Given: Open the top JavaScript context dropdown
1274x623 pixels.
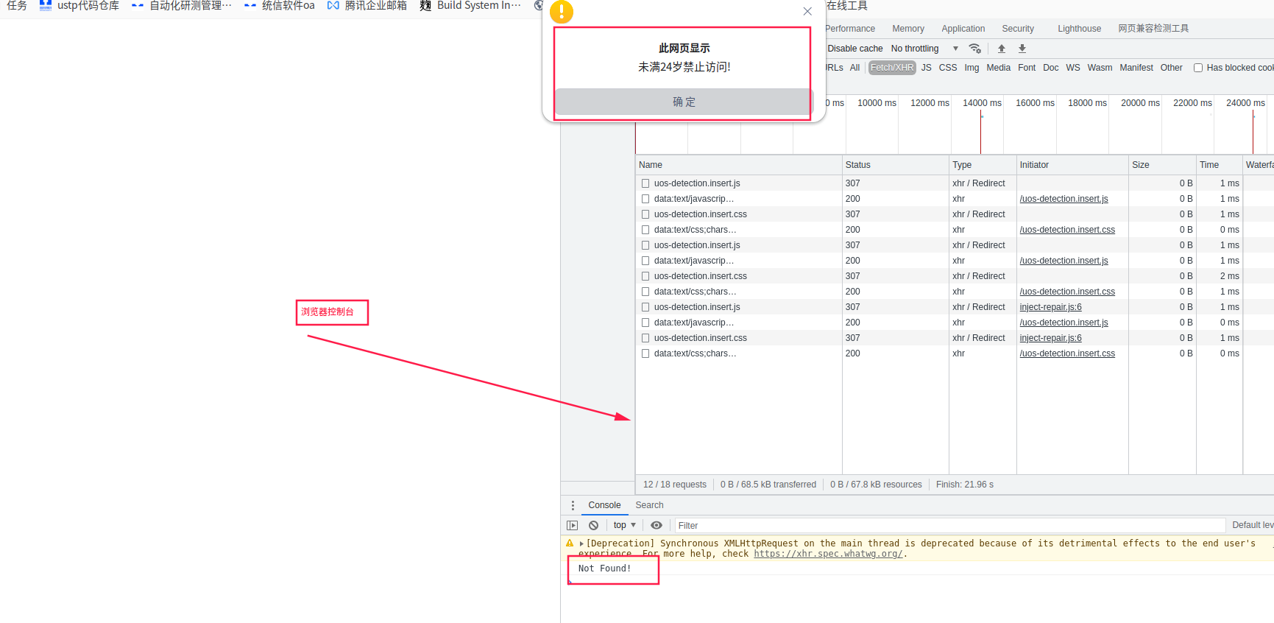Looking at the screenshot, I should pos(624,525).
